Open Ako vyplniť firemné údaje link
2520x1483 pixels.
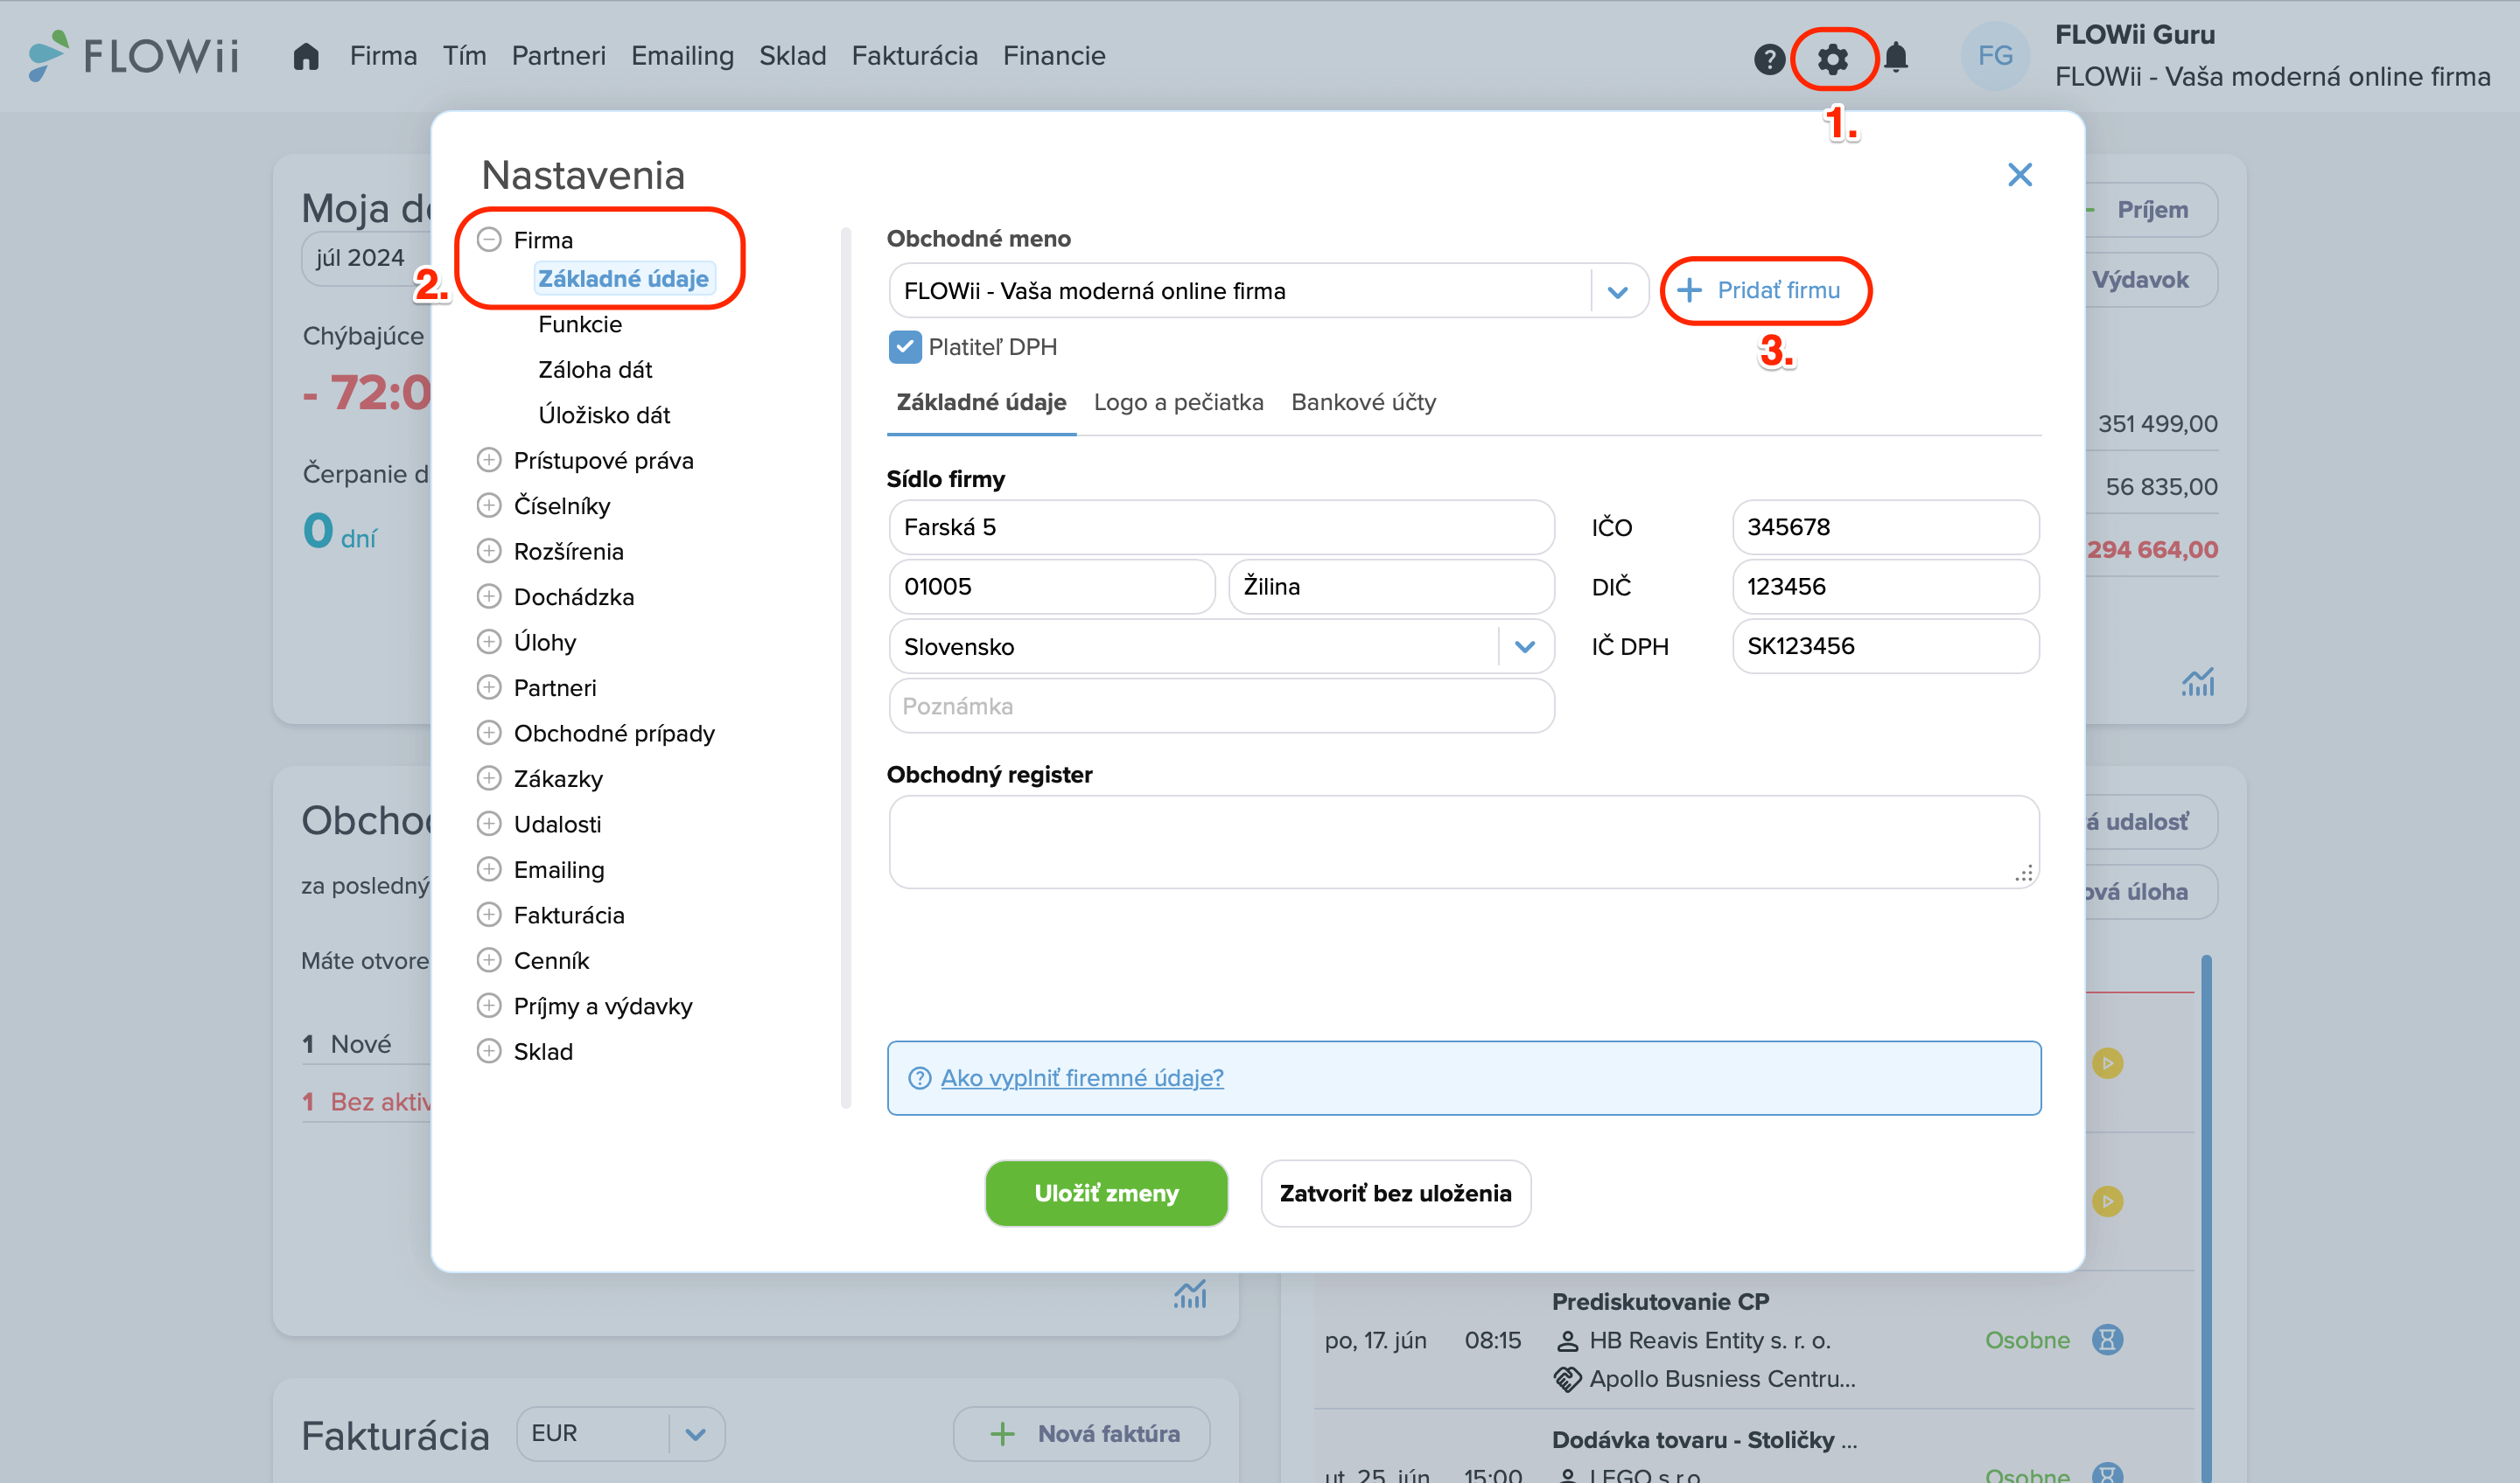[x=1081, y=1078]
